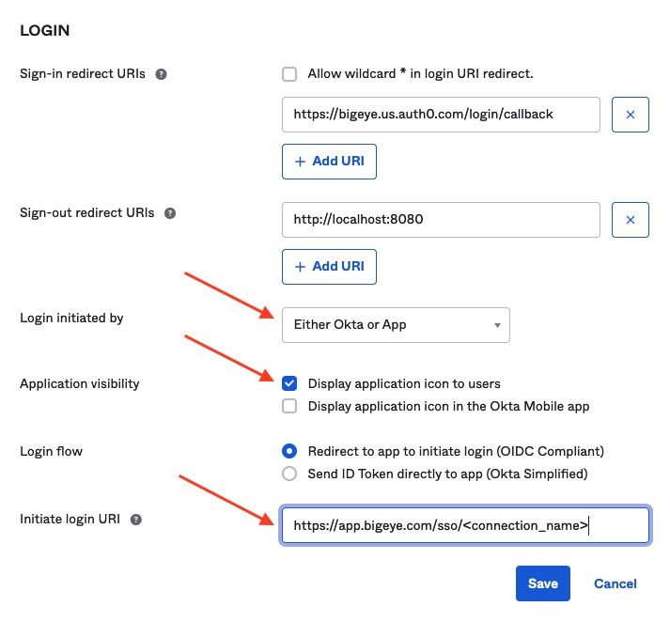670x622 pixels.
Task: Click the LOGIN section heading
Action: 45,31
